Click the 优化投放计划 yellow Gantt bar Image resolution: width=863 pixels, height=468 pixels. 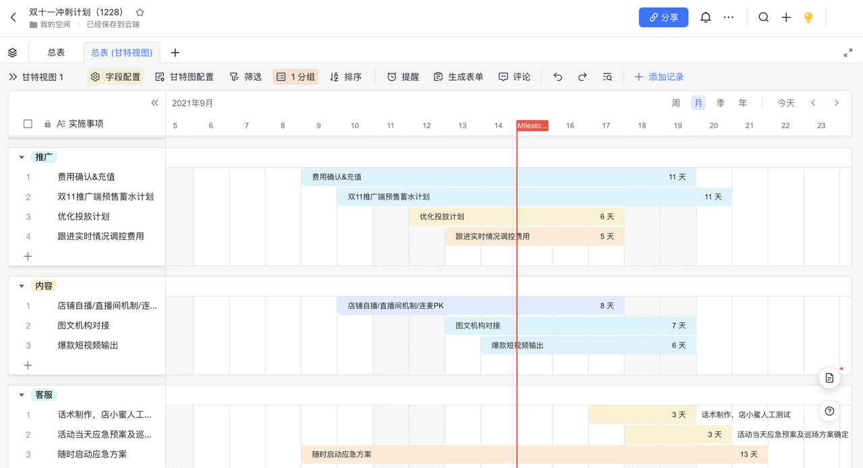tap(516, 216)
